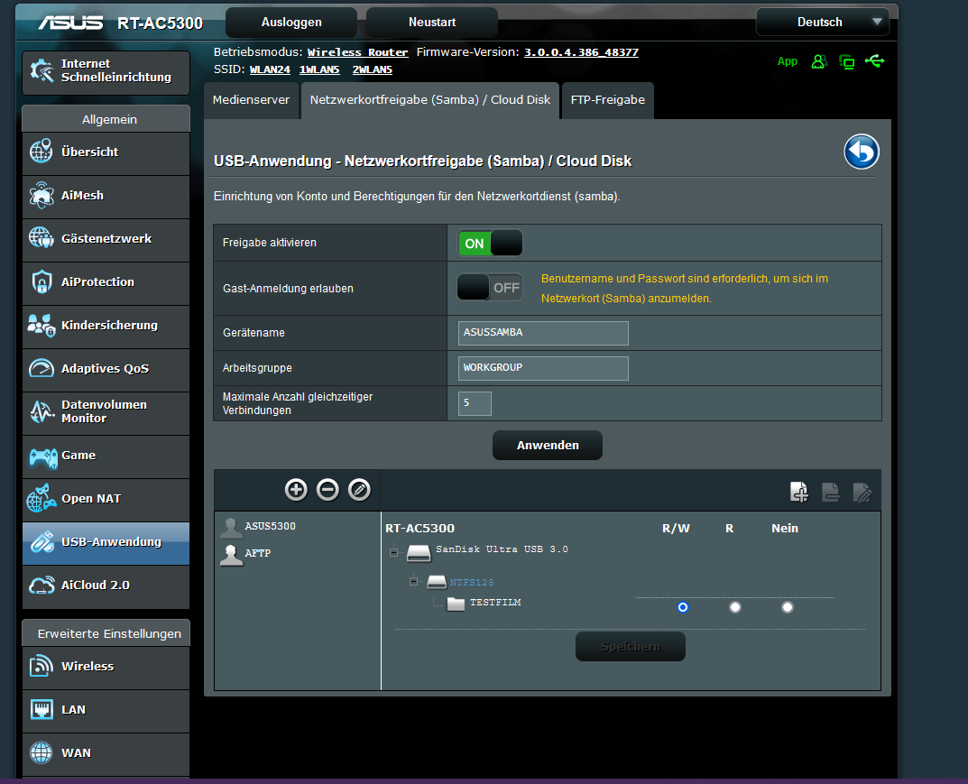Open the WLAN24 SSID link
Image resolution: width=968 pixels, height=784 pixels.
pos(270,69)
